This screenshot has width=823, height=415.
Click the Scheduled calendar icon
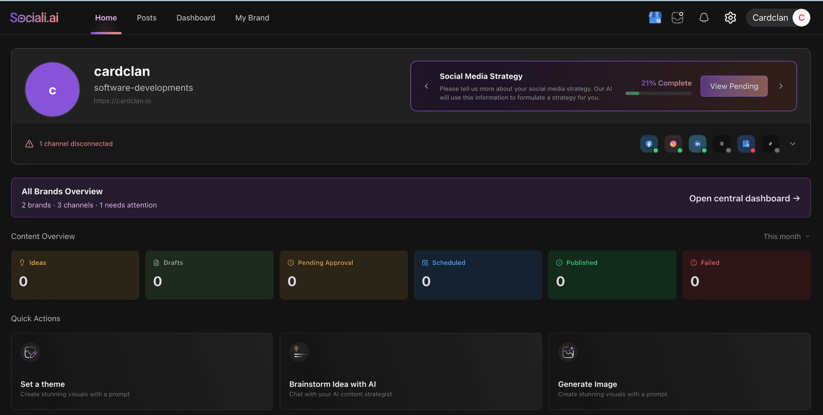click(x=425, y=263)
